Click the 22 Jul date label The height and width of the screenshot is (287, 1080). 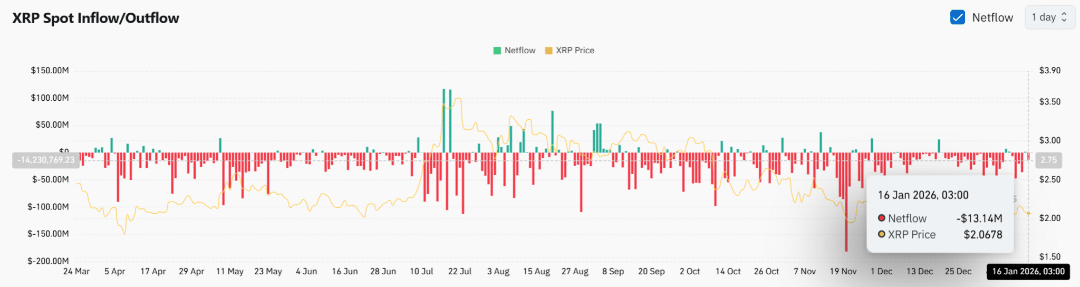(x=460, y=272)
